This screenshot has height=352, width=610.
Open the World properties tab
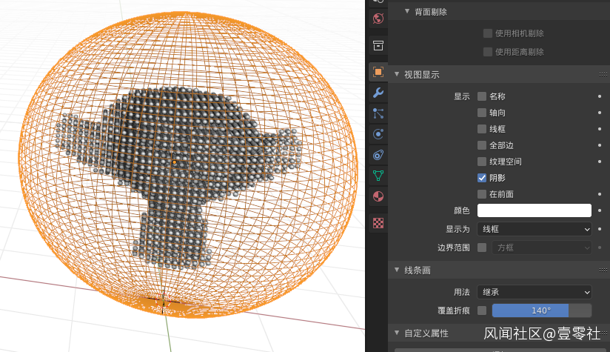click(x=378, y=19)
